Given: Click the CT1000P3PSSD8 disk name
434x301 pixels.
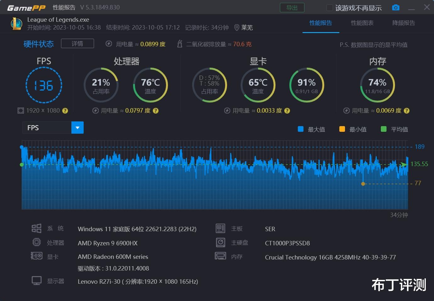Looking at the screenshot, I should pos(287,243).
